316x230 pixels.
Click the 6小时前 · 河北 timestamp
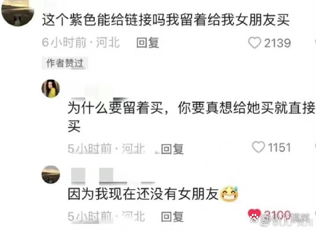(81, 43)
